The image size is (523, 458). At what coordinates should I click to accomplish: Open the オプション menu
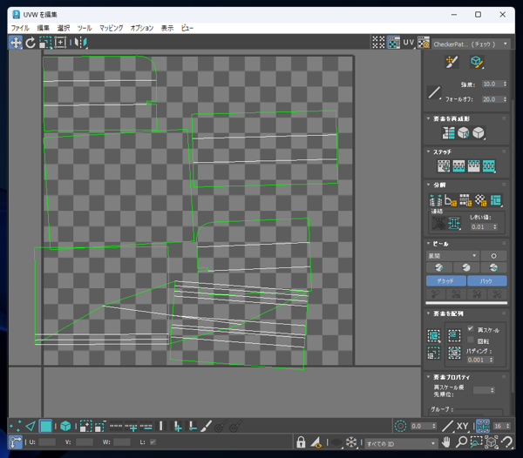[x=142, y=28]
